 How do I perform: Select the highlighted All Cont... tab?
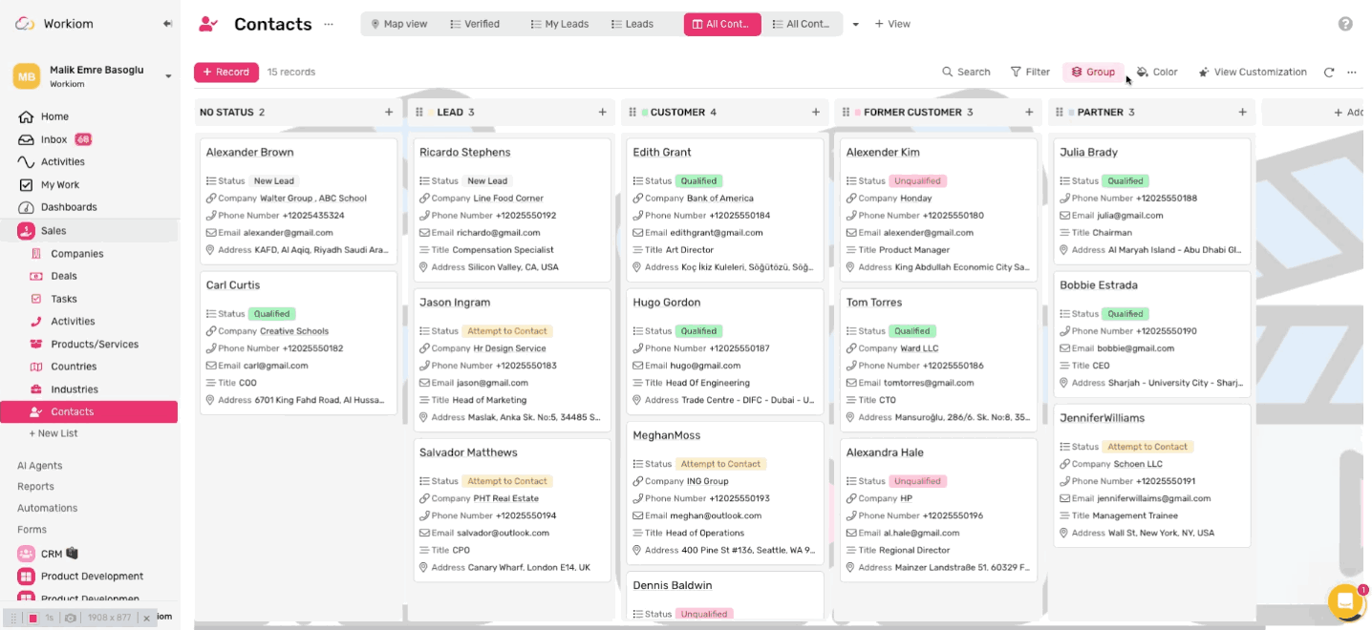pos(722,24)
